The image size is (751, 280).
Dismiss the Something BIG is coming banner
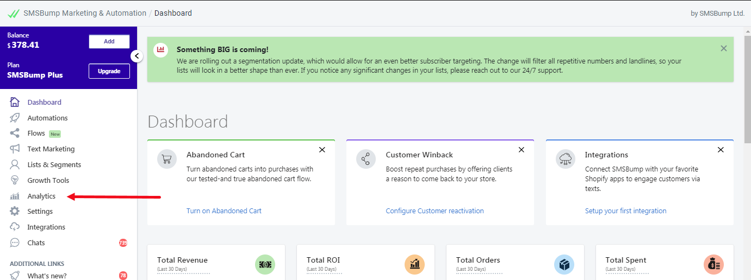724,48
